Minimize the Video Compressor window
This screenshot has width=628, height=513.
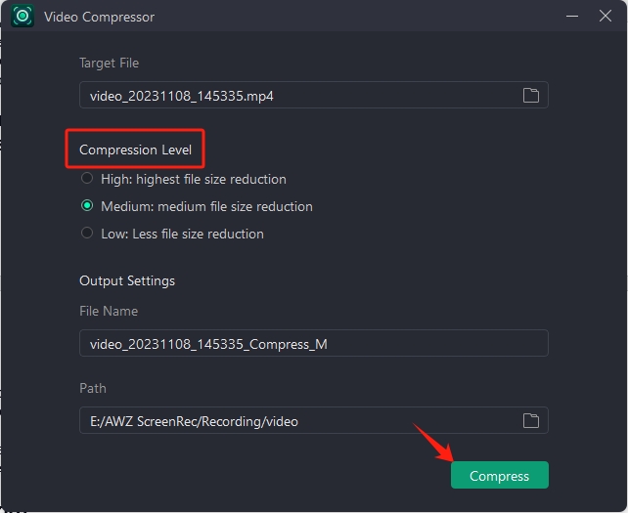(572, 17)
